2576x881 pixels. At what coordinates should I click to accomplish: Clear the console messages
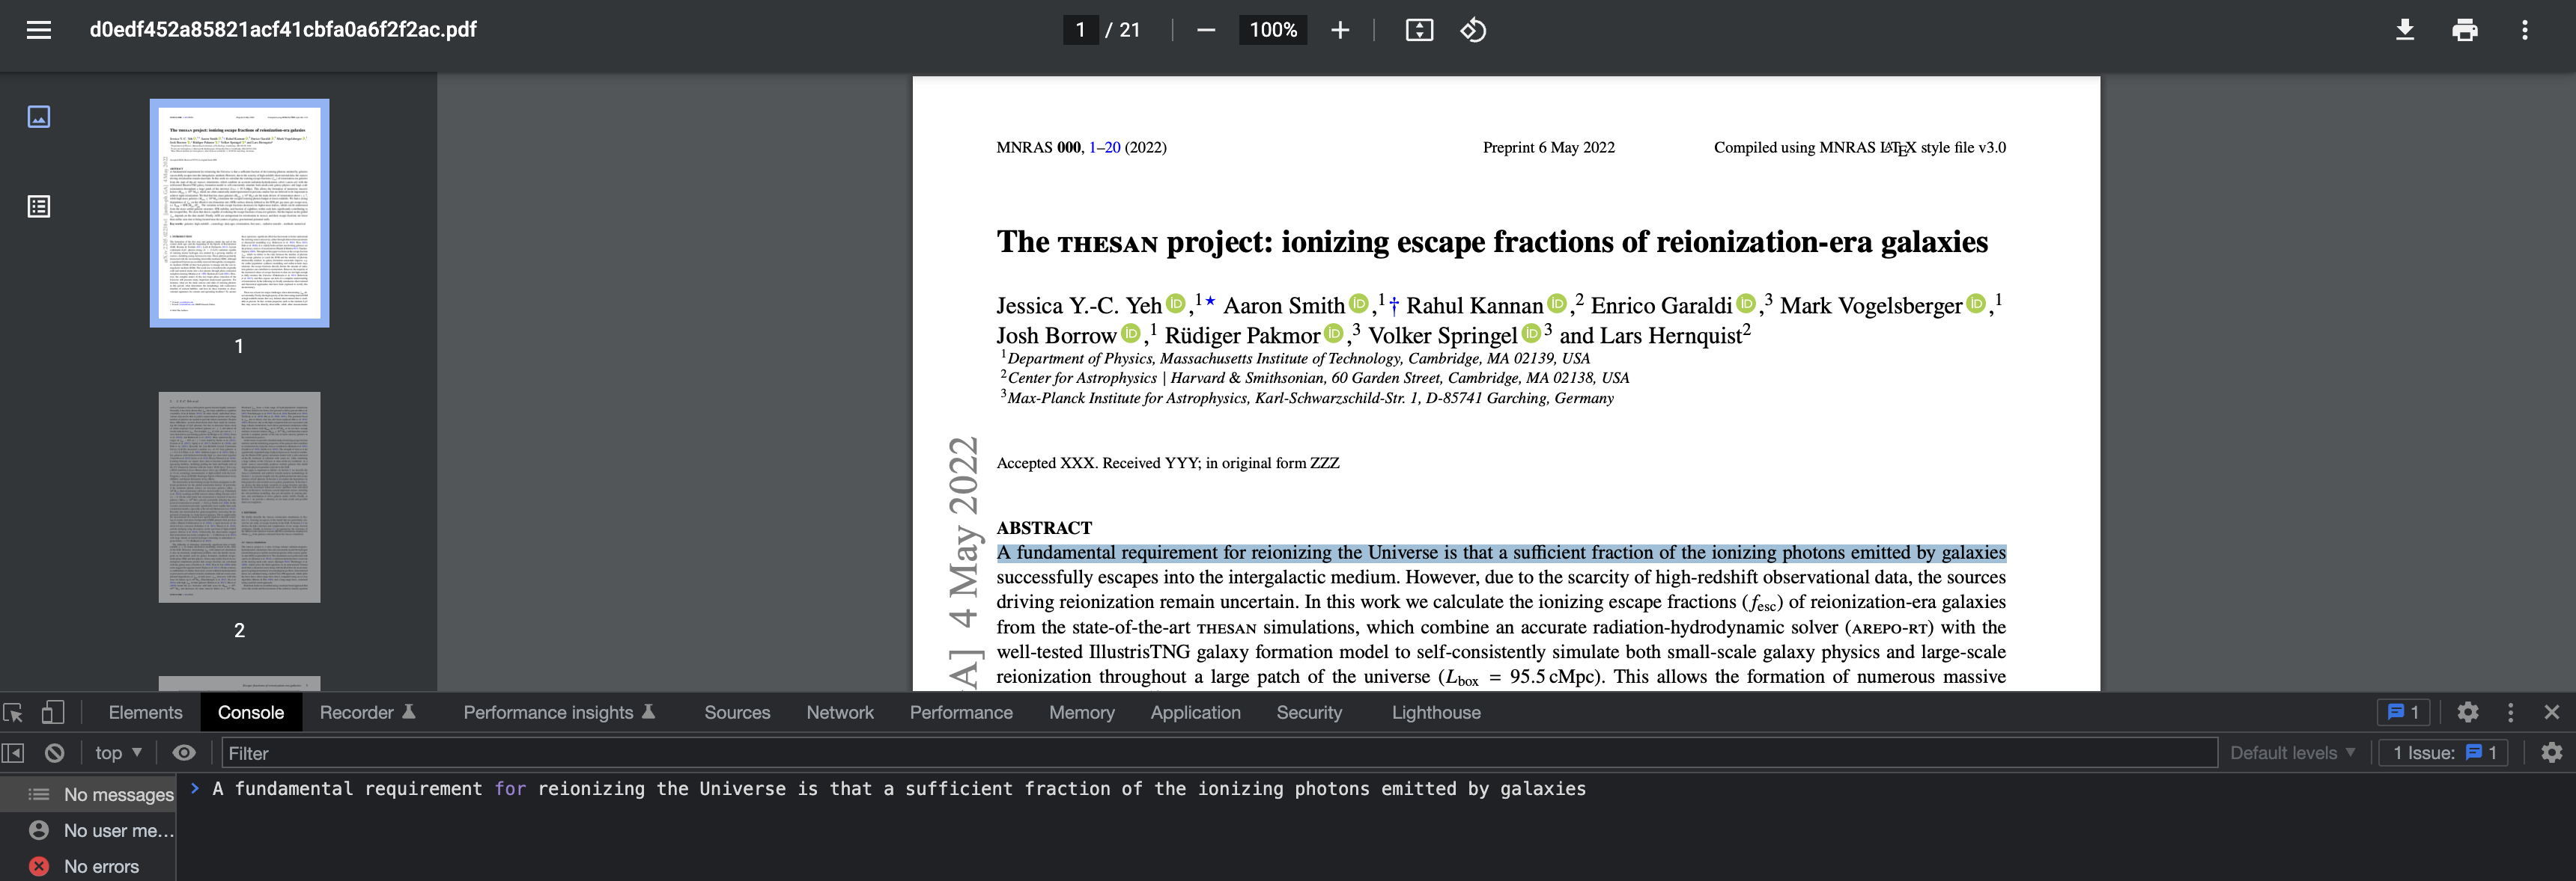[55, 752]
